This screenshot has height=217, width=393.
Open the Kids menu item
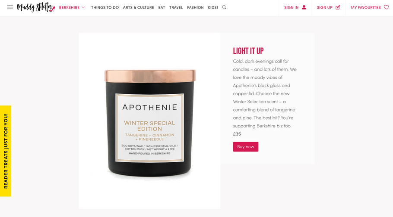pyautogui.click(x=213, y=7)
